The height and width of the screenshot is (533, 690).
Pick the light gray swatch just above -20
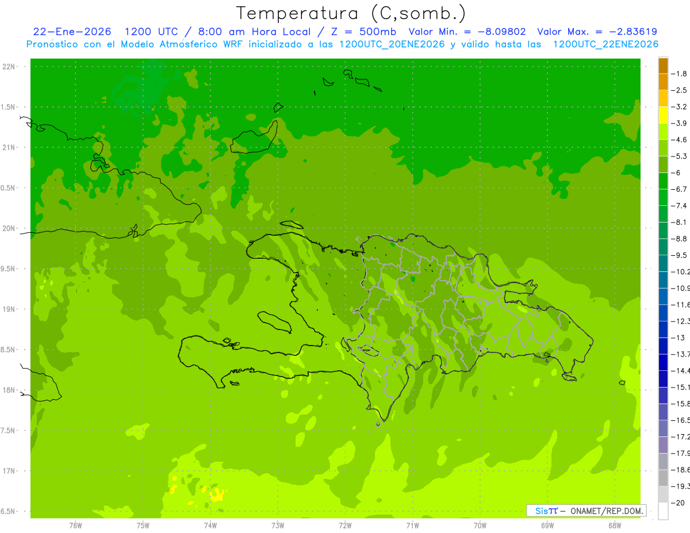pos(663,494)
